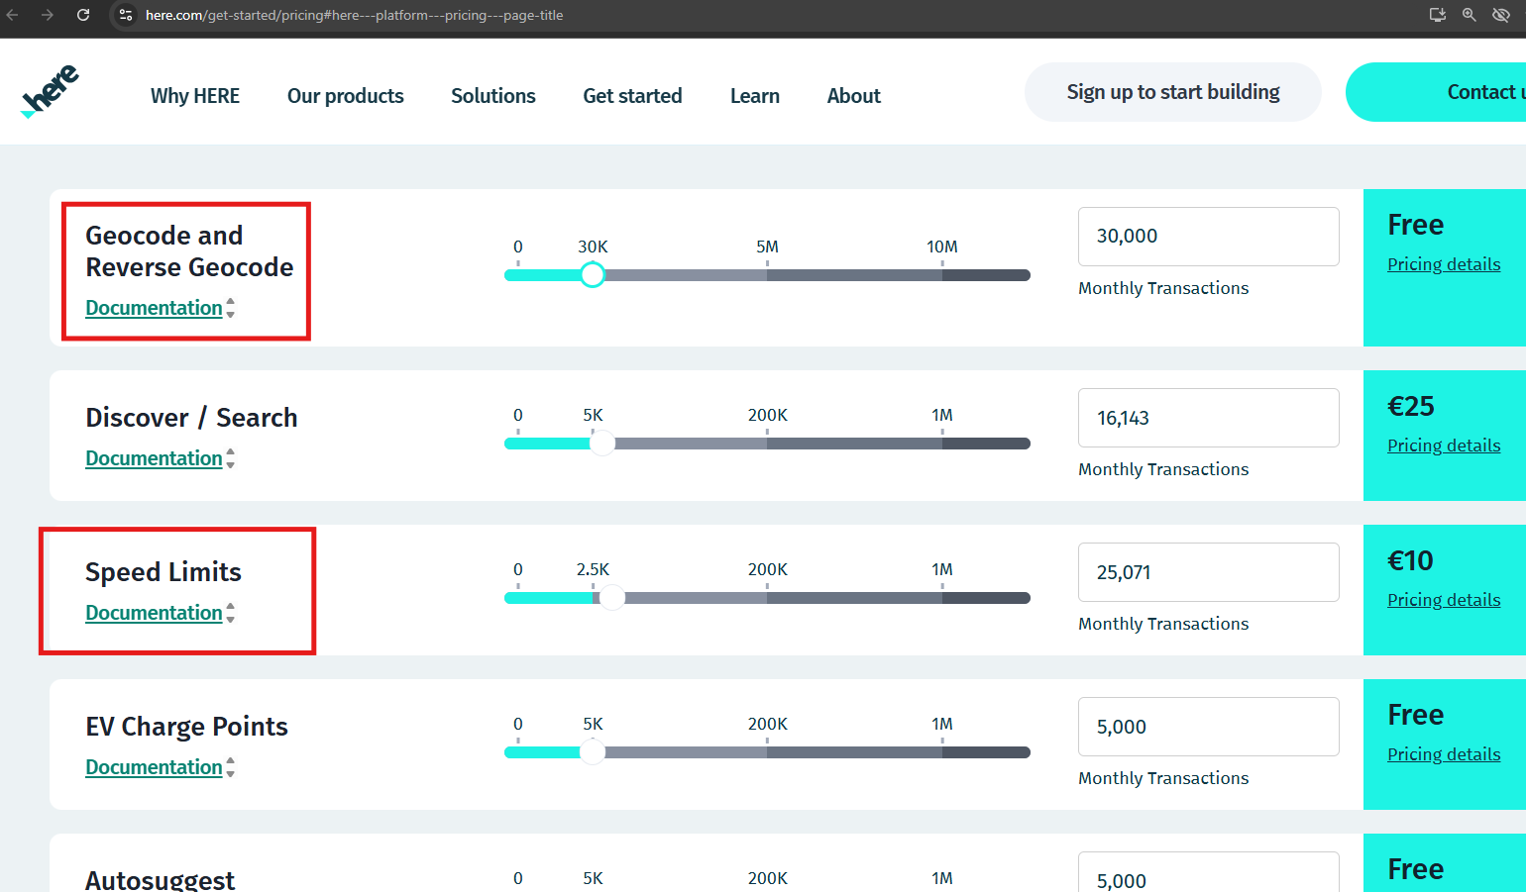The height and width of the screenshot is (892, 1526).
Task: Click the HERE logo
Action: [50, 91]
